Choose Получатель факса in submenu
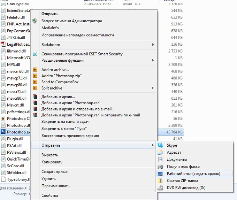 (183, 167)
